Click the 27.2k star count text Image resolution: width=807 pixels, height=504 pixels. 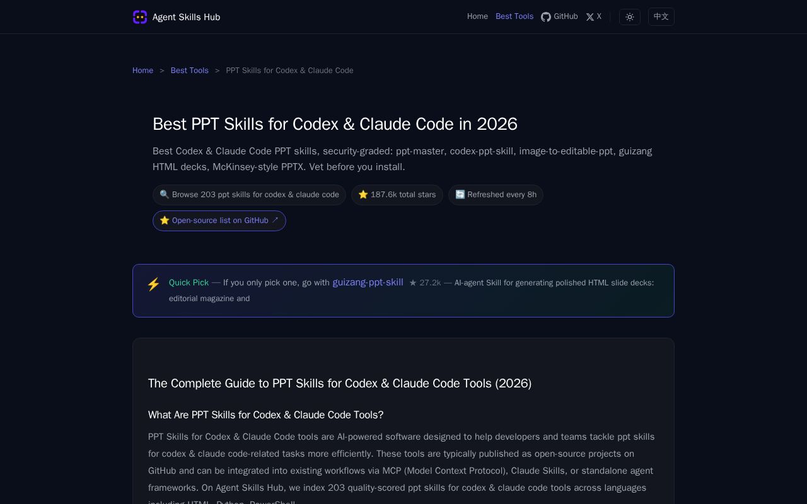coord(425,283)
